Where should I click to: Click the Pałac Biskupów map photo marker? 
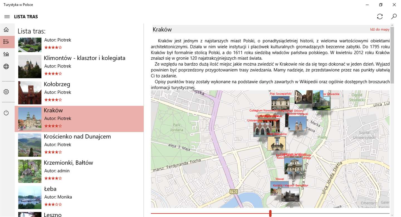point(277,143)
